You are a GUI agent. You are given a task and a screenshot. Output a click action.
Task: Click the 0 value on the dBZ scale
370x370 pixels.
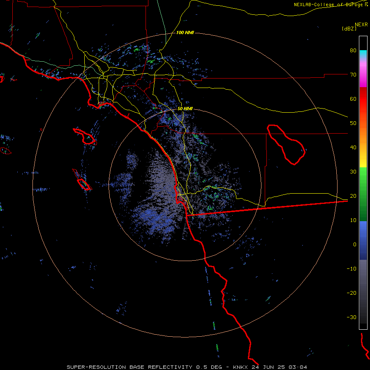click(355, 245)
